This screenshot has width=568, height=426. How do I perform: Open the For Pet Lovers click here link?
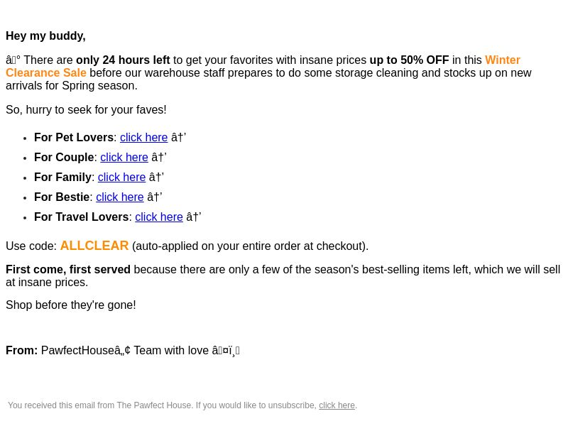pyautogui.click(x=144, y=138)
